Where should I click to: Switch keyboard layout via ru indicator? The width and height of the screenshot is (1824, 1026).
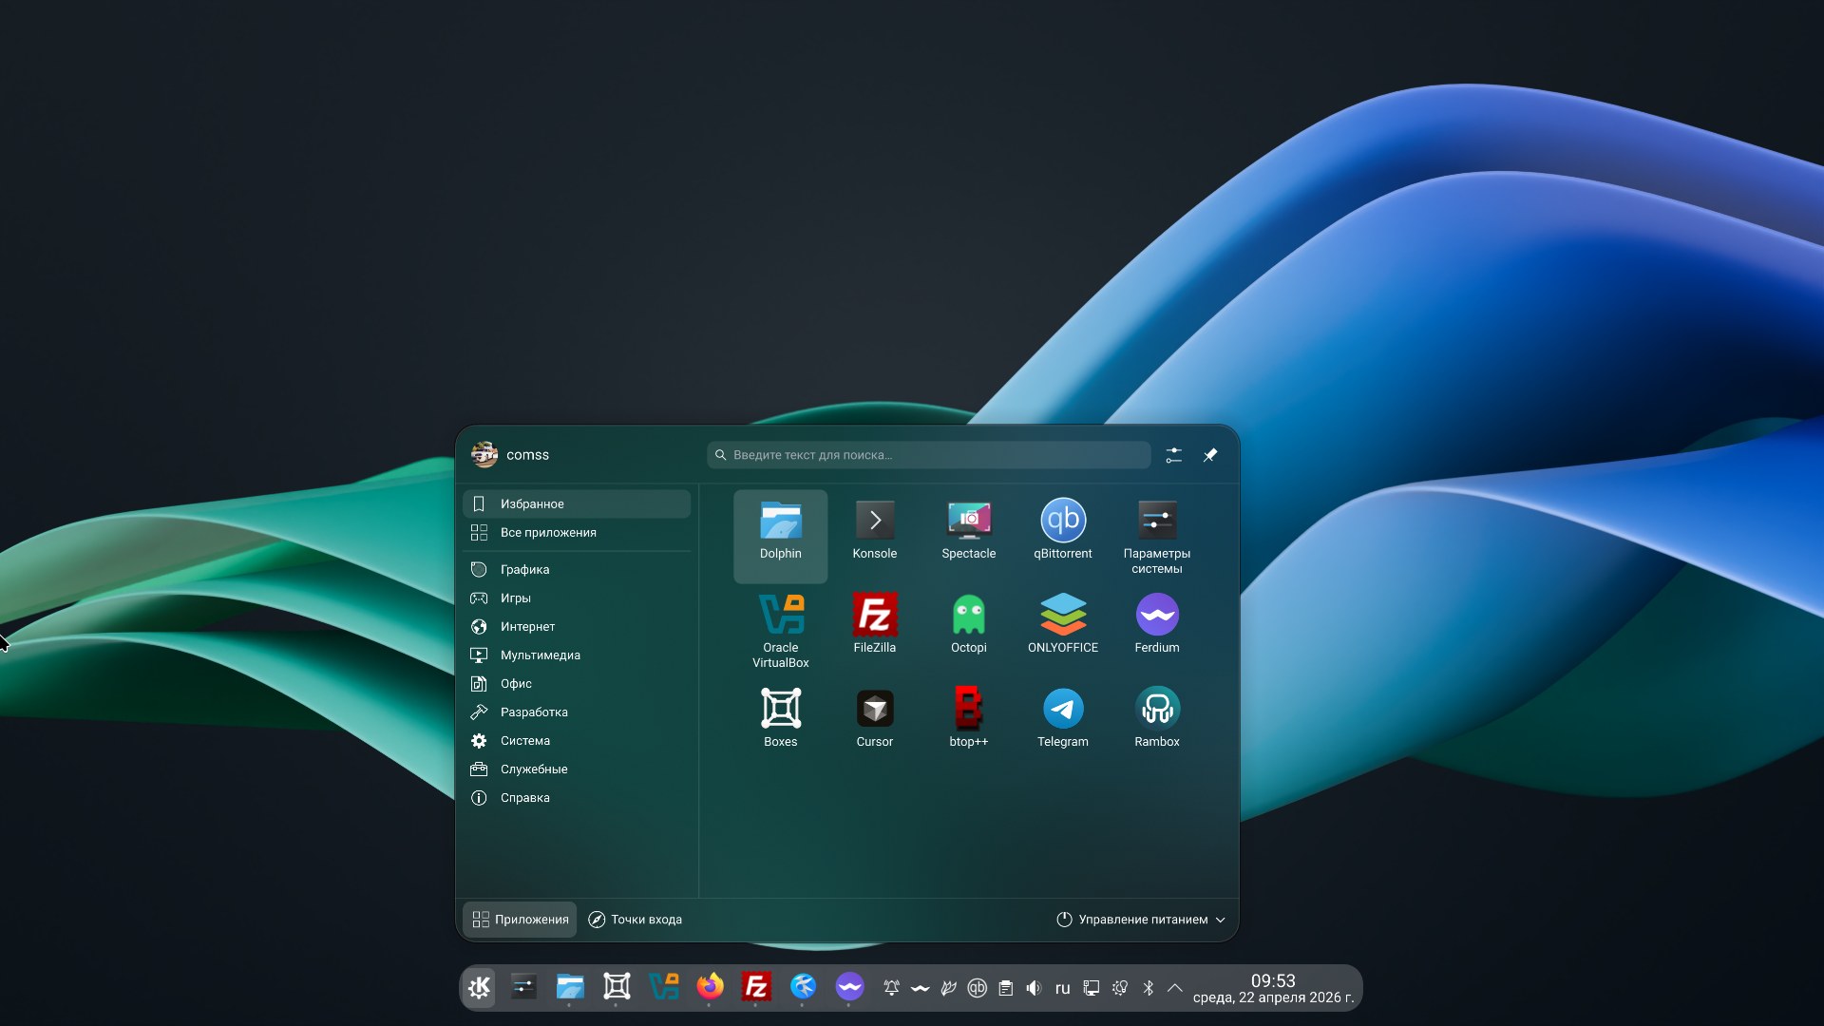[x=1062, y=988]
